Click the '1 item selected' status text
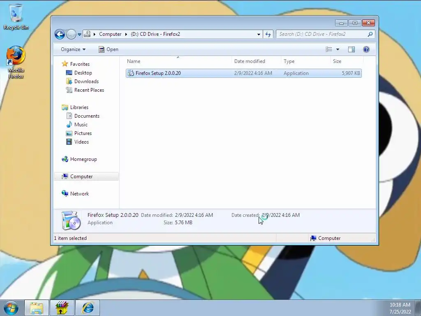Screen dimensions: 421x316 click(x=70, y=238)
